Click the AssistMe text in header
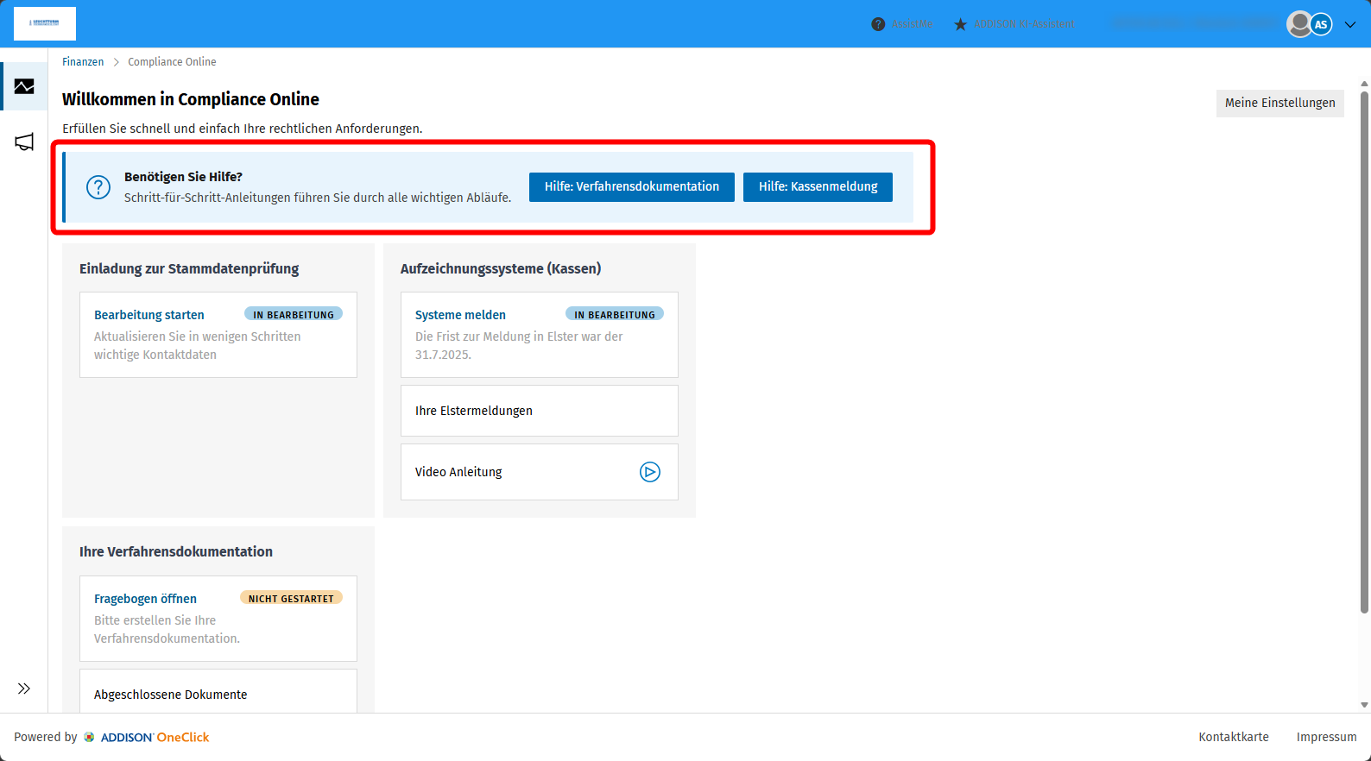1371x761 pixels. coord(912,24)
